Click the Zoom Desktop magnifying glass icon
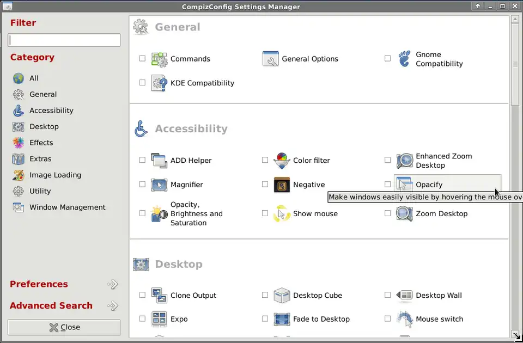Screen dimensions: 523x343 [404, 213]
